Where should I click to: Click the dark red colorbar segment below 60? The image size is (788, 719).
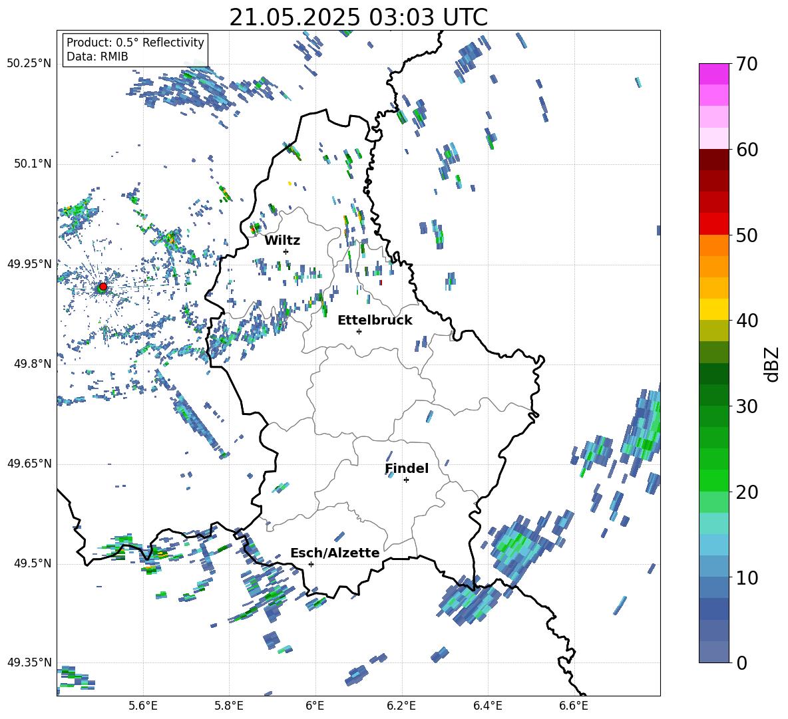point(713,160)
